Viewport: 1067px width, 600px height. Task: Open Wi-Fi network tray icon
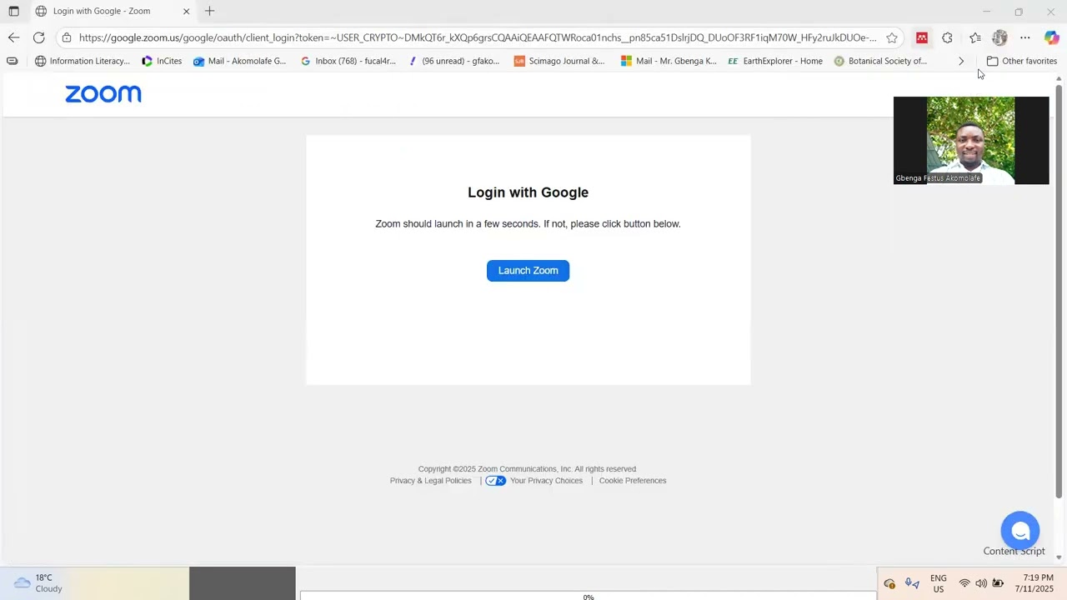(x=964, y=583)
